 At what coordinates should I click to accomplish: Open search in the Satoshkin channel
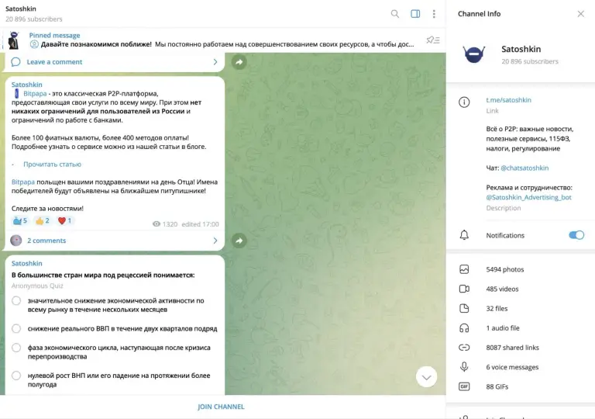point(394,14)
